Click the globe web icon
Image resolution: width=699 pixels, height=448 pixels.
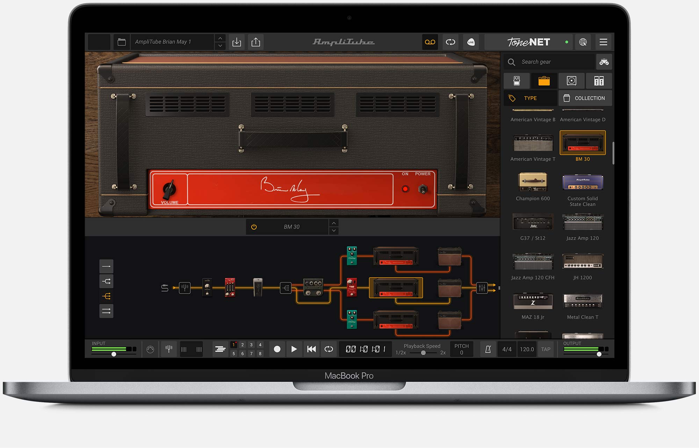pos(583,42)
